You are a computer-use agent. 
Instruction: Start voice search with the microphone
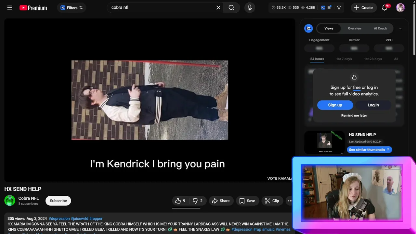pos(250,7)
